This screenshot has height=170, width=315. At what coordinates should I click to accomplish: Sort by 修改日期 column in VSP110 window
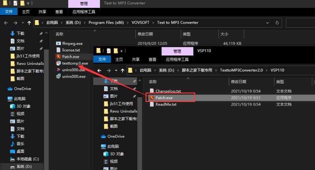point(239,82)
